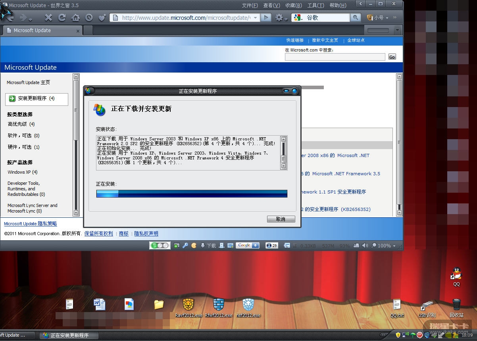Viewport: 477px width, 341px height.
Task: Open the 查看(V) menu
Action: [x=271, y=5]
